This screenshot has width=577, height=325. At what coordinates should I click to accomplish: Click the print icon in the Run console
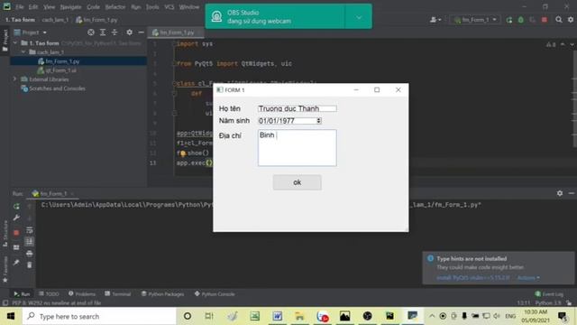point(30,254)
